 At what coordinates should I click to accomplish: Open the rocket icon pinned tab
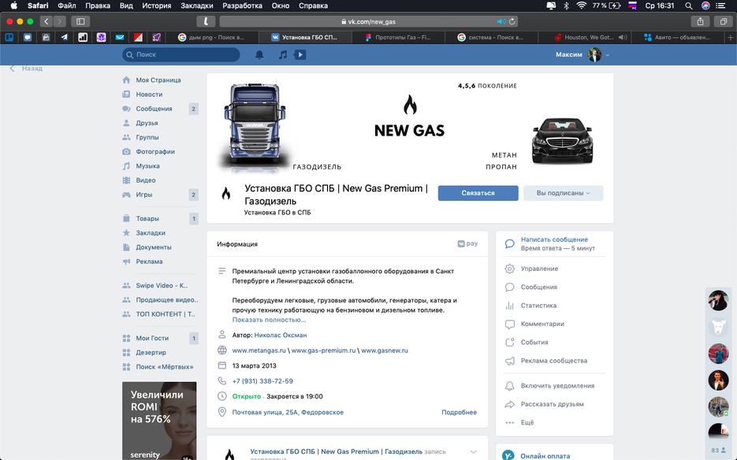157,37
